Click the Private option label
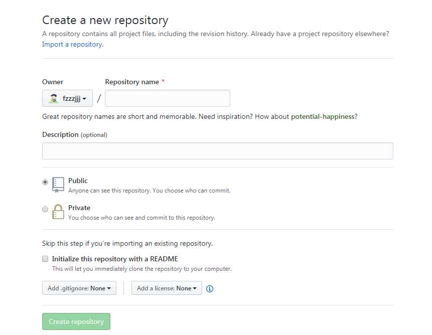Viewport: 432px width, 335px height. click(x=79, y=208)
